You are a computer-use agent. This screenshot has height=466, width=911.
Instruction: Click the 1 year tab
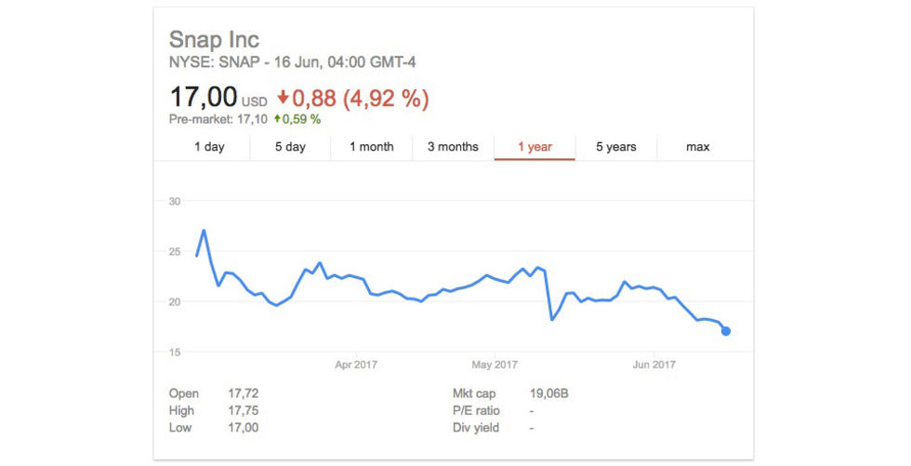click(535, 147)
